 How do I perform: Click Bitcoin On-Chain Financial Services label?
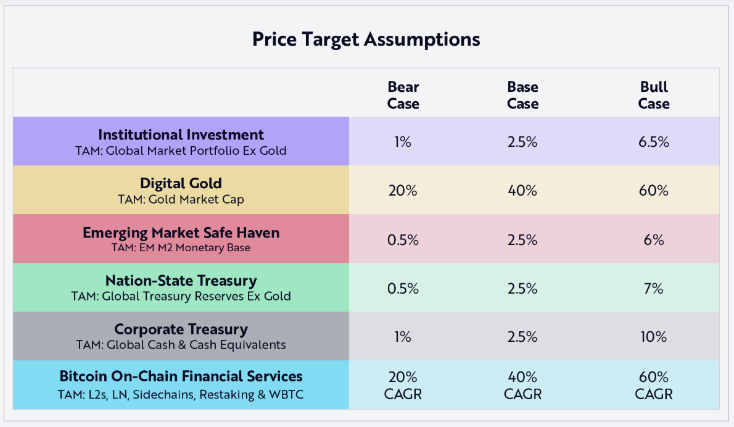[x=181, y=384]
